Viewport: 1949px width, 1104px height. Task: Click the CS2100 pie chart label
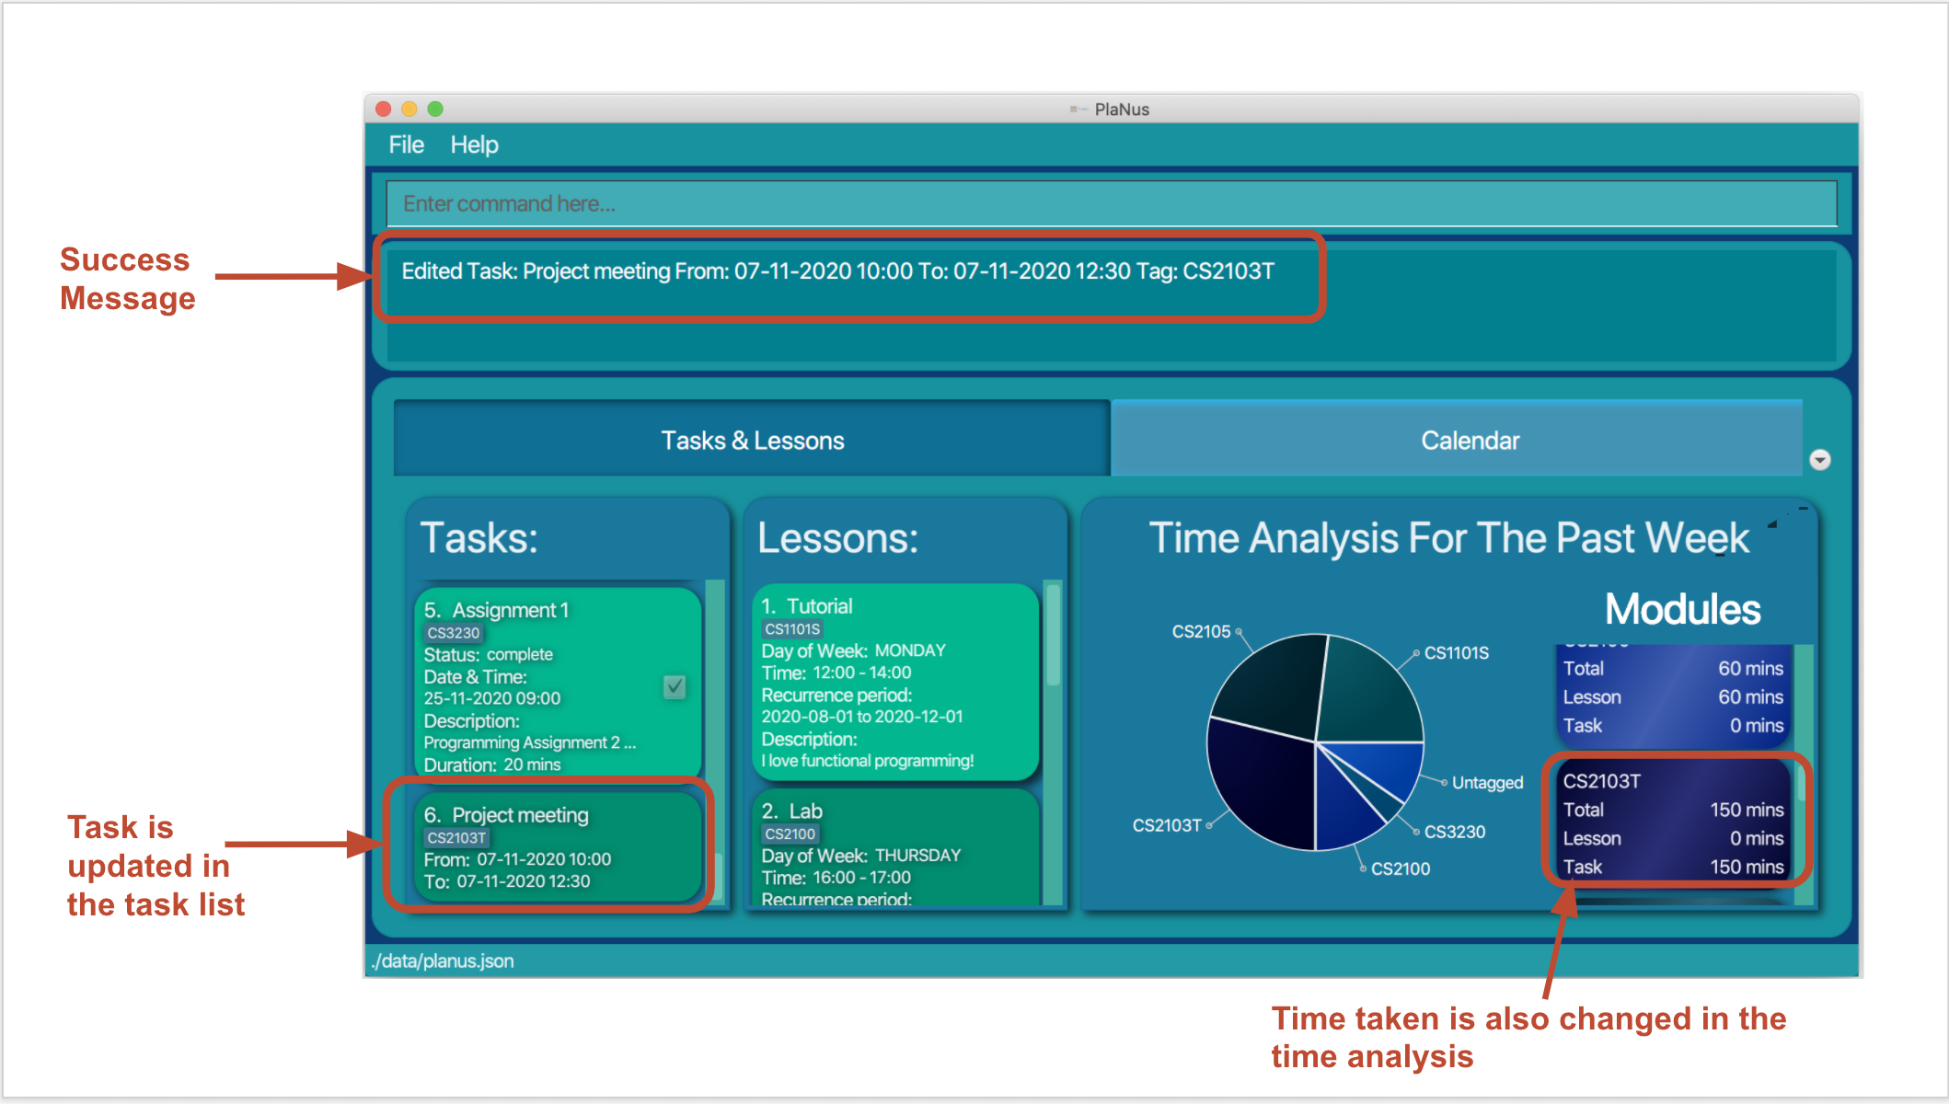1400,868
